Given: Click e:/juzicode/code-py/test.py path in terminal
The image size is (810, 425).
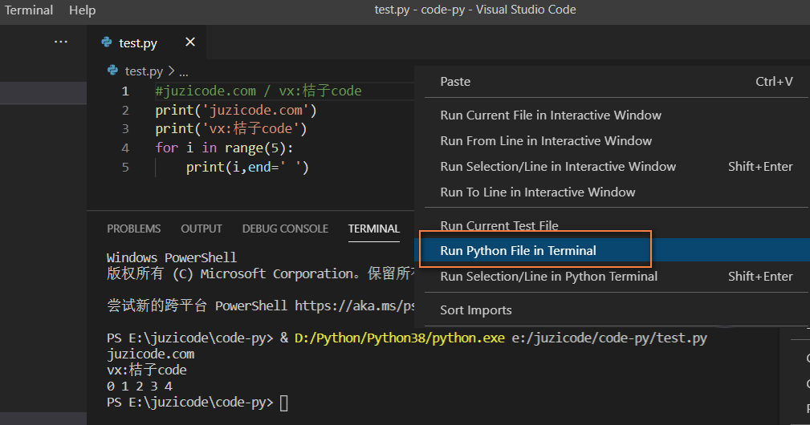Looking at the screenshot, I should point(609,338).
